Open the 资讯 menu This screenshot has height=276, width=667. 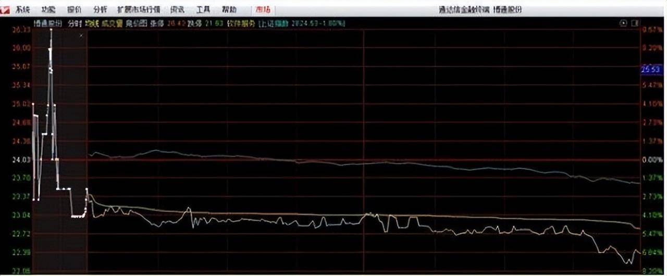pyautogui.click(x=178, y=9)
